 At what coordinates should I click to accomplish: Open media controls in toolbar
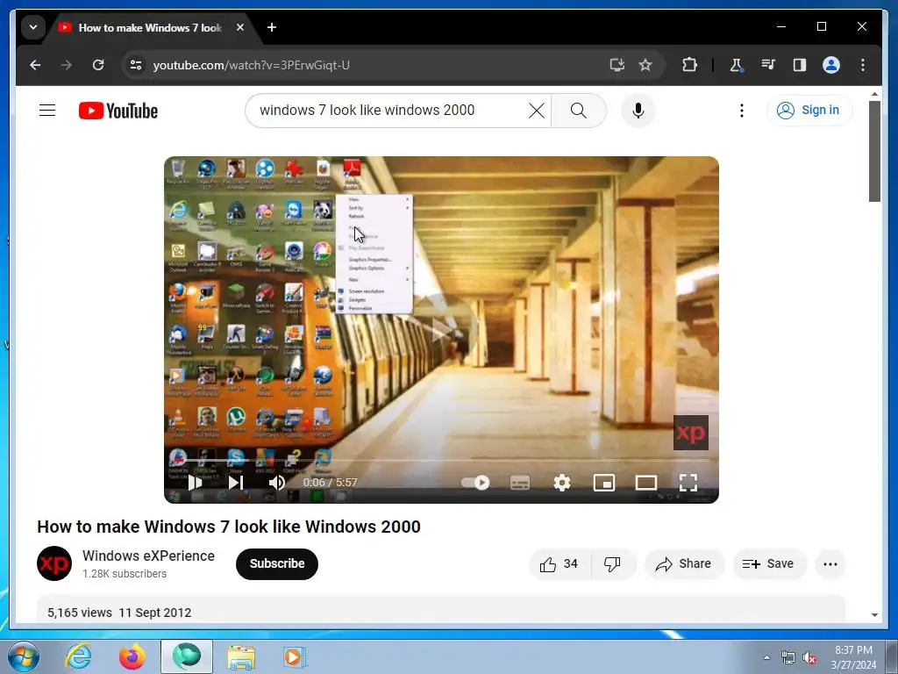(x=768, y=65)
